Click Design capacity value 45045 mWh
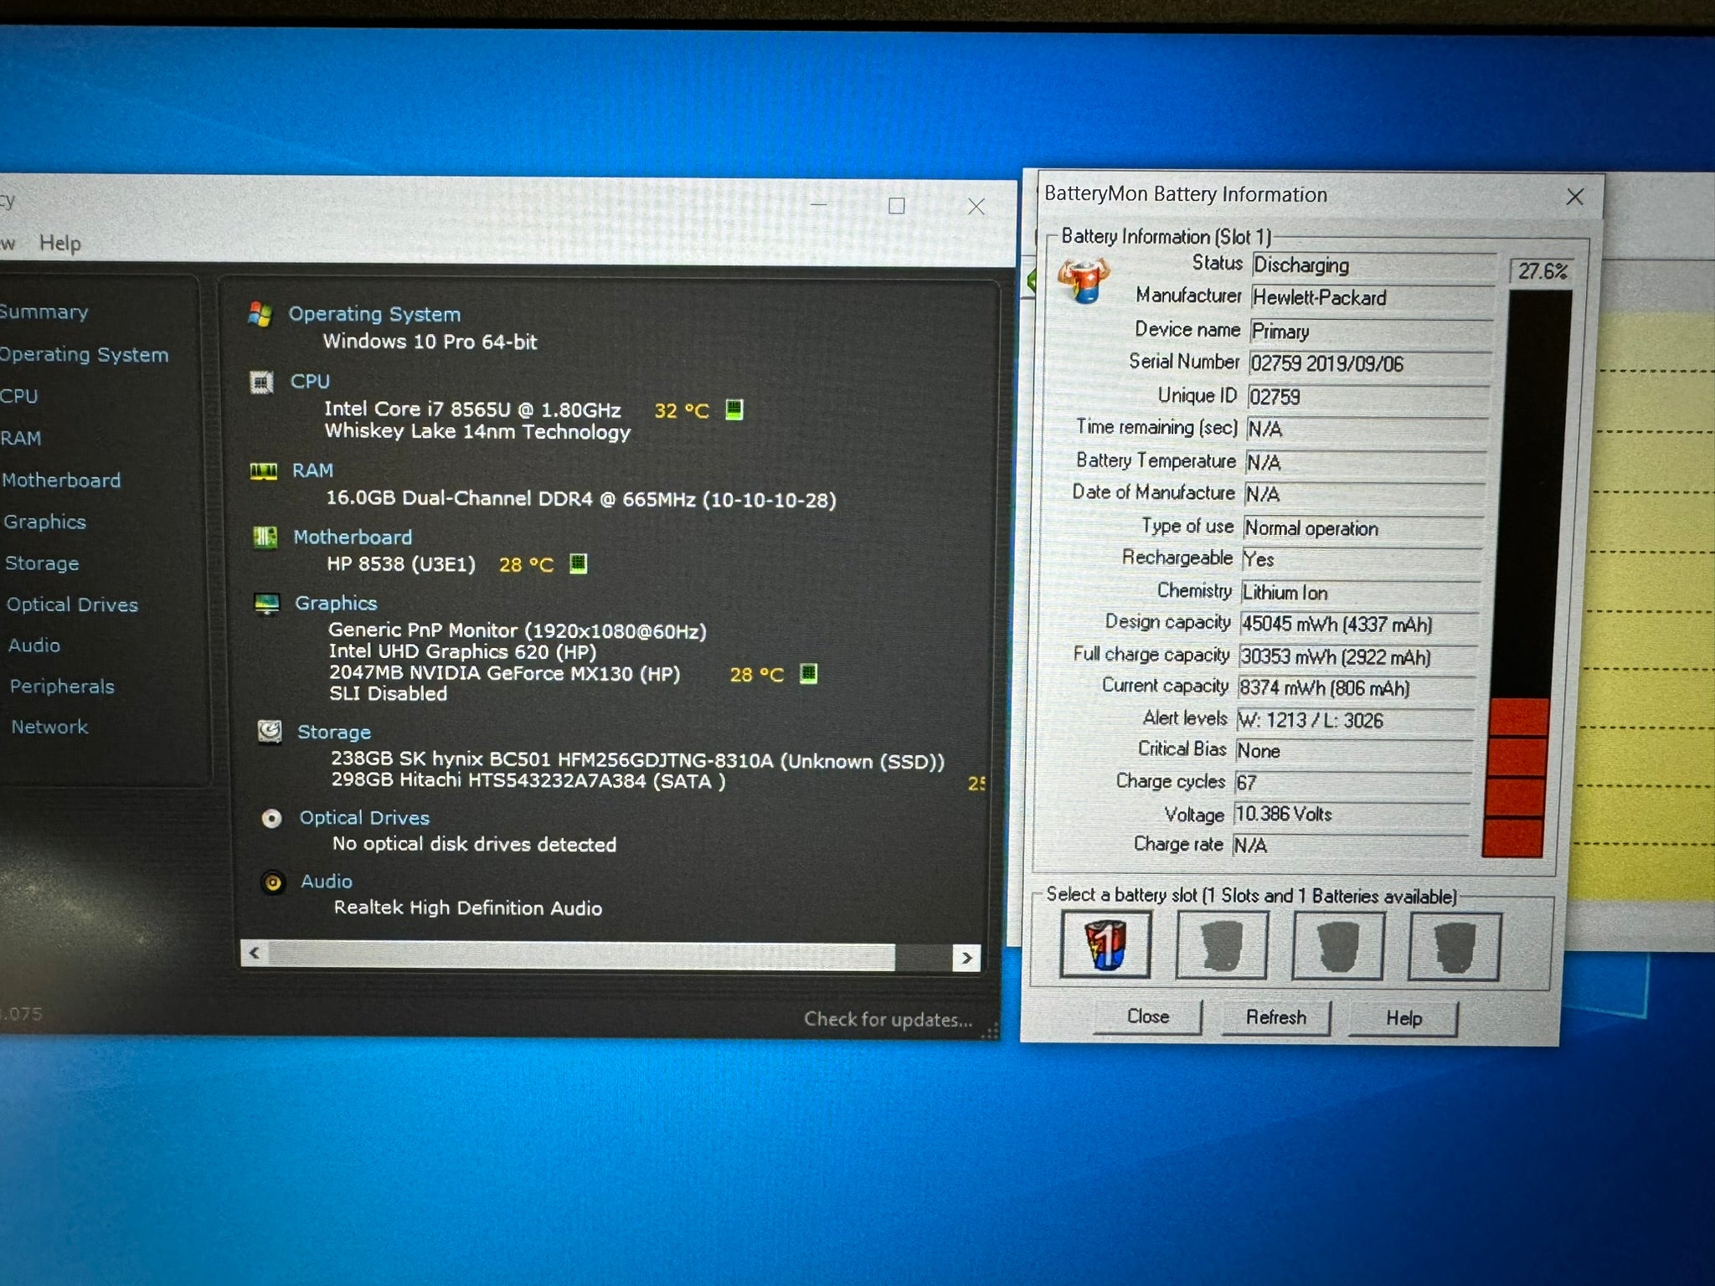1715x1286 pixels. pos(1359,624)
